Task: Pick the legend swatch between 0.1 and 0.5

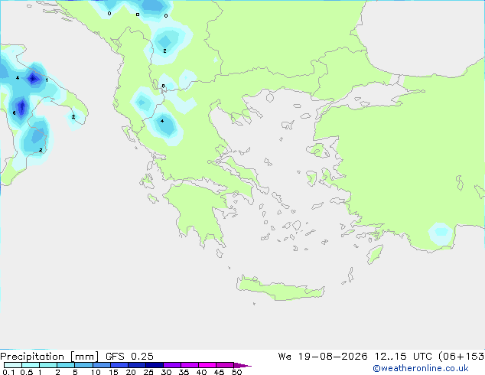Action: tap(13, 365)
